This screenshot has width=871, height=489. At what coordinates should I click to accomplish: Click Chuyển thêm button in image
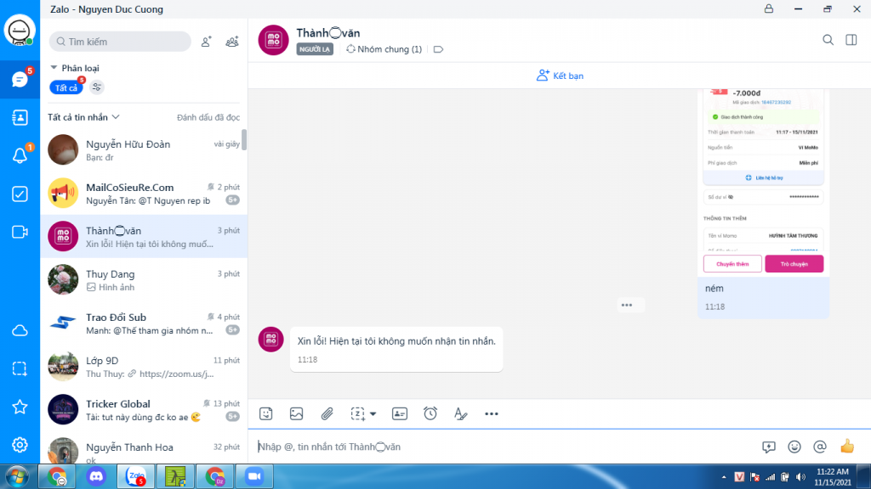pyautogui.click(x=732, y=264)
